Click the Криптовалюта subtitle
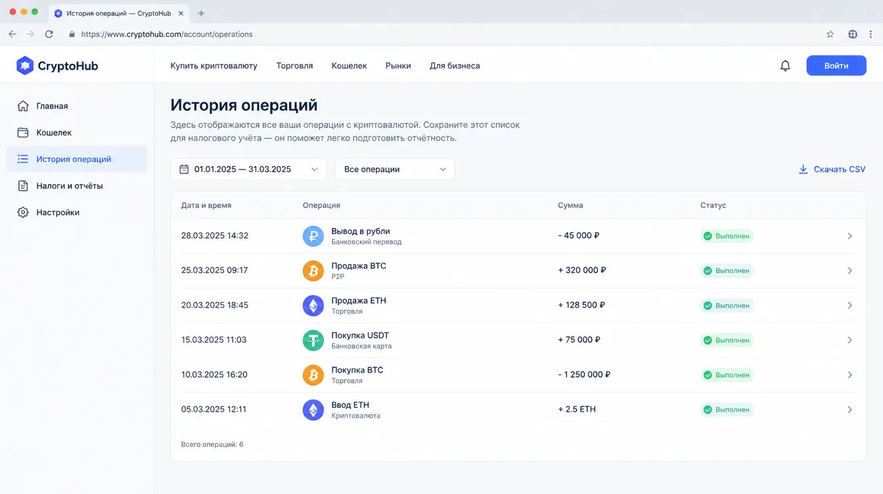The height and width of the screenshot is (494, 883). tap(355, 416)
